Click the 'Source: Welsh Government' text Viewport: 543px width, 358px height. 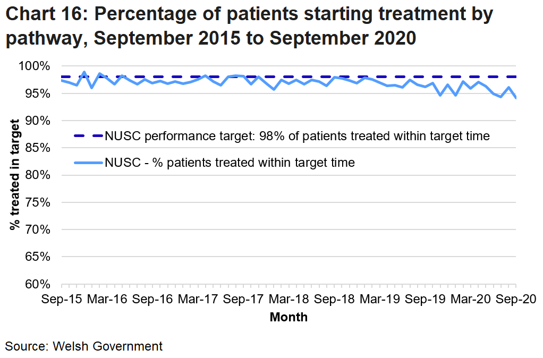pos(84,346)
